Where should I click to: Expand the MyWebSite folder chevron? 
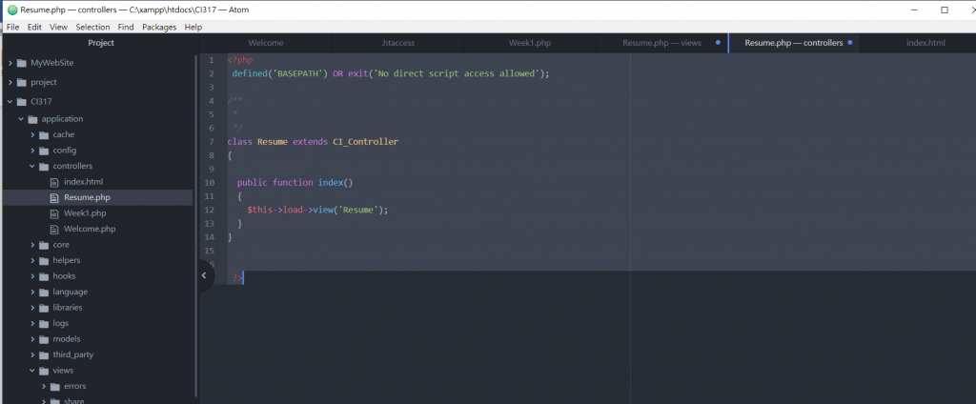tap(10, 63)
